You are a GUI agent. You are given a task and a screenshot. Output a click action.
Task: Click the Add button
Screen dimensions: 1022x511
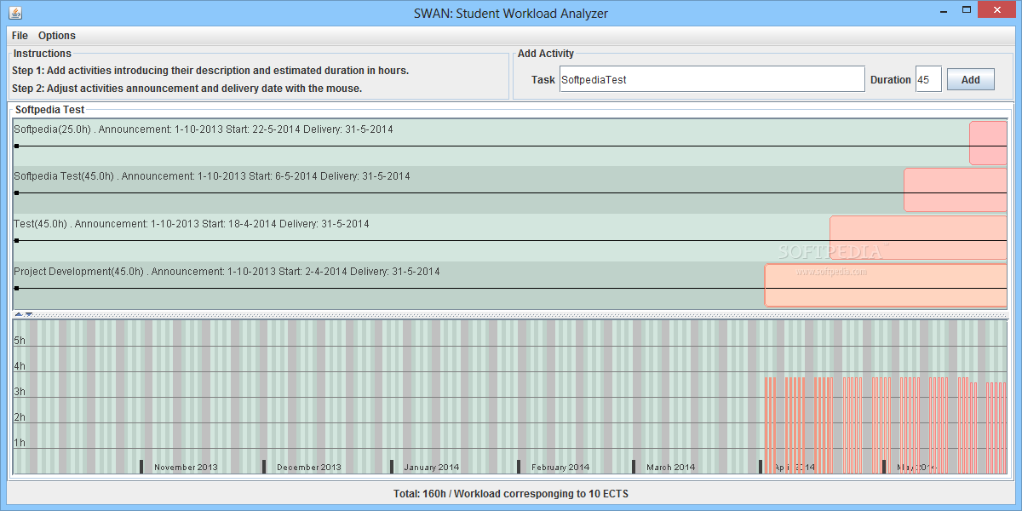pos(971,79)
